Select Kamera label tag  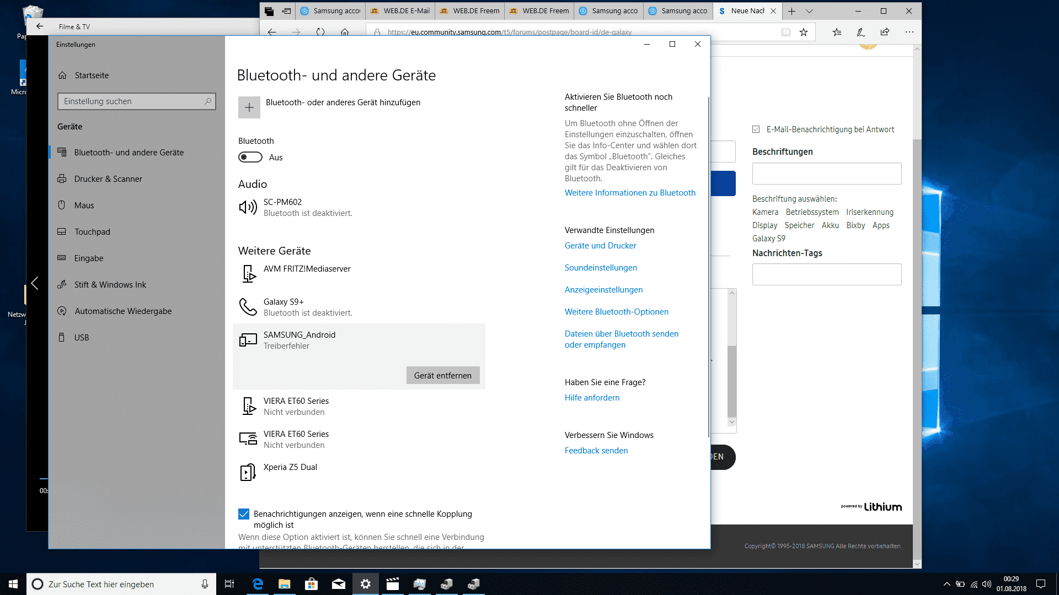point(765,212)
